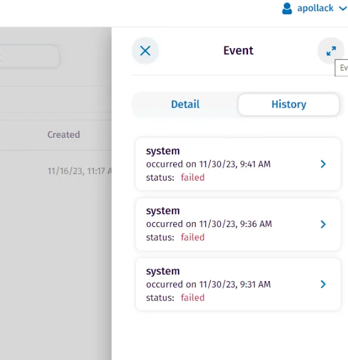Image resolution: width=348 pixels, height=360 pixels.
Task: Click failed status of 9:31 AM entry
Action: coord(193,298)
